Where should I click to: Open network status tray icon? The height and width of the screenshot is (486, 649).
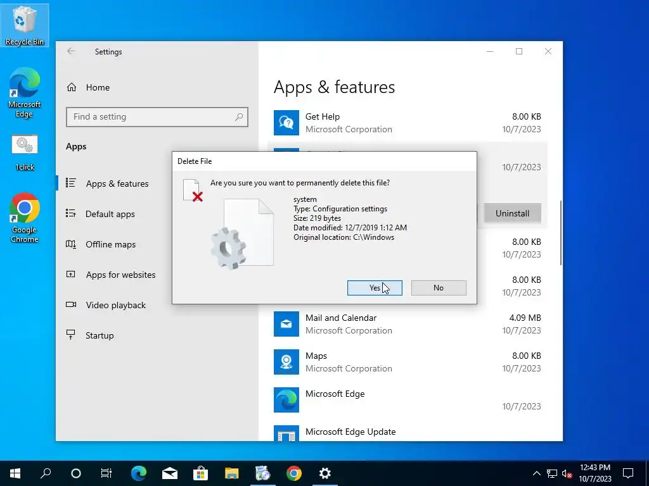pyautogui.click(x=552, y=473)
